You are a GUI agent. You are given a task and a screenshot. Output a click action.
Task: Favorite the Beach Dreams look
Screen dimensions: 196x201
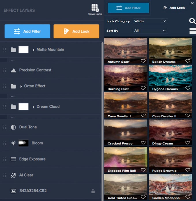[188, 61]
